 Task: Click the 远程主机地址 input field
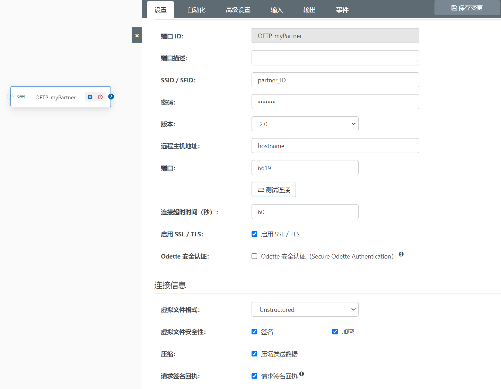click(335, 146)
